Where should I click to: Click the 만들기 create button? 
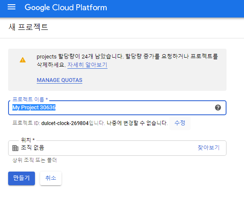coord(21,178)
